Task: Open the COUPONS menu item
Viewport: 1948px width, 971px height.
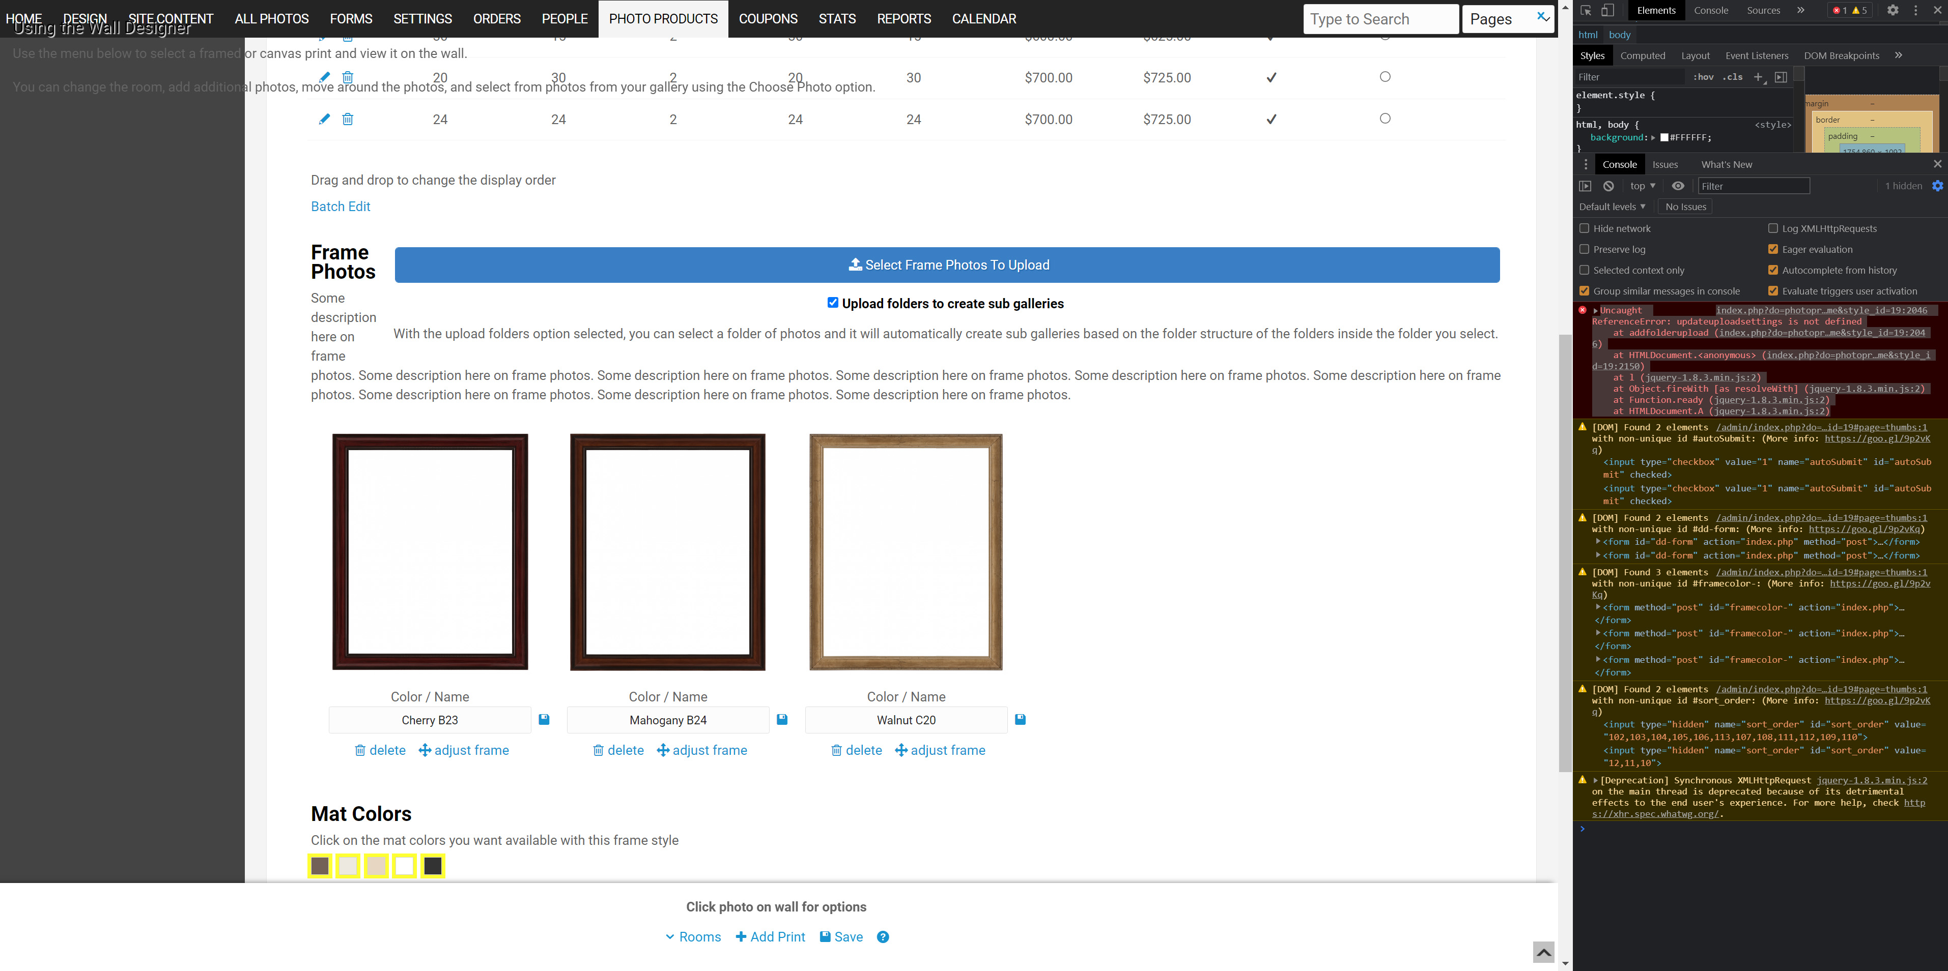Action: click(768, 19)
